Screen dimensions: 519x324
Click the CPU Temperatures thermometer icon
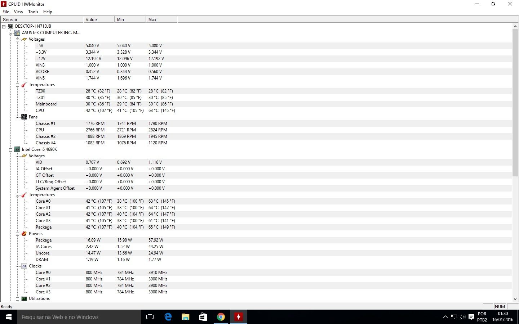(x=24, y=195)
